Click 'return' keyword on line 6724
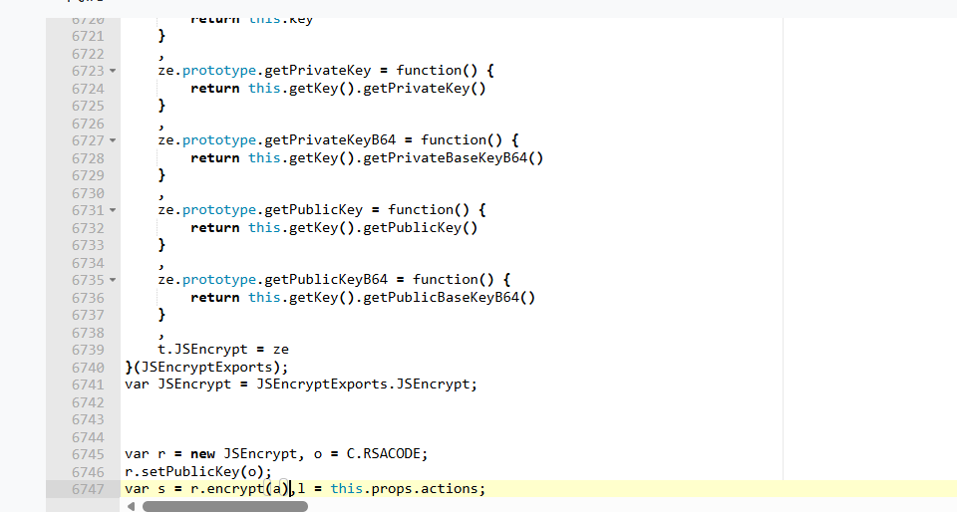The image size is (957, 512). tap(215, 89)
